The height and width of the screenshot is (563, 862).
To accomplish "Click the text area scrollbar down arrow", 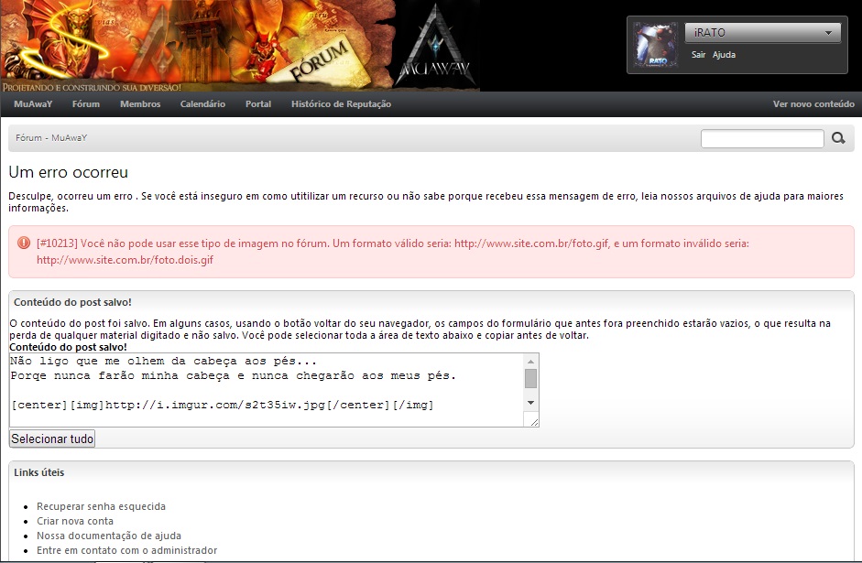I will [530, 403].
